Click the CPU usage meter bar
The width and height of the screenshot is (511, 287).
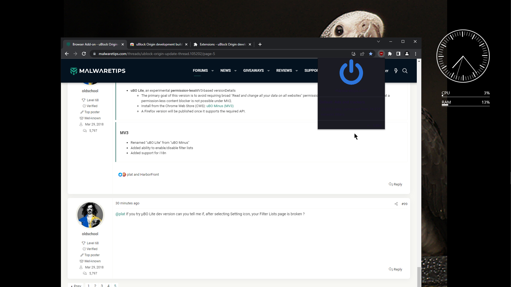pyautogui.click(x=465, y=96)
